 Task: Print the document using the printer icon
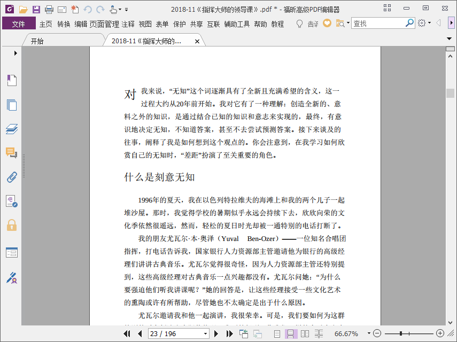pyautogui.click(x=49, y=10)
